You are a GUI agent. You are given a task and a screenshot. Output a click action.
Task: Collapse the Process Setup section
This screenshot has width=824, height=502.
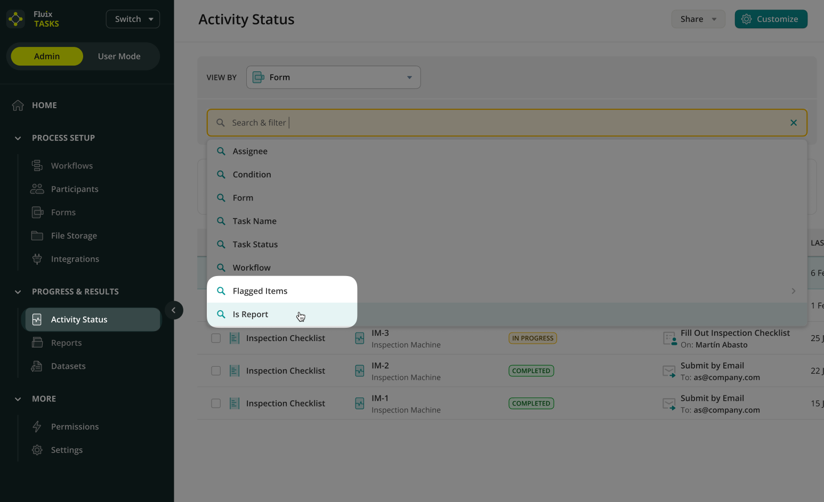[x=18, y=138]
